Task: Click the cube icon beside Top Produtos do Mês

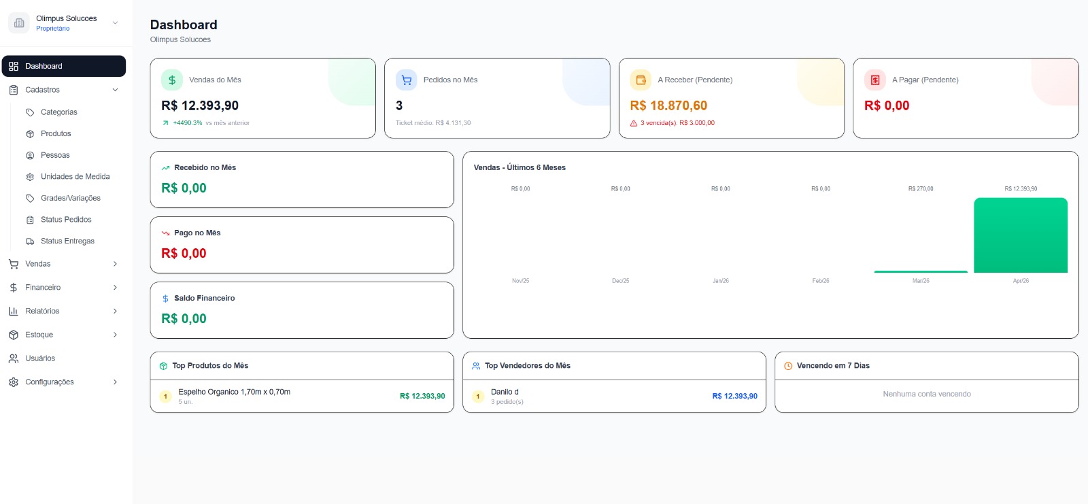Action: (x=163, y=366)
